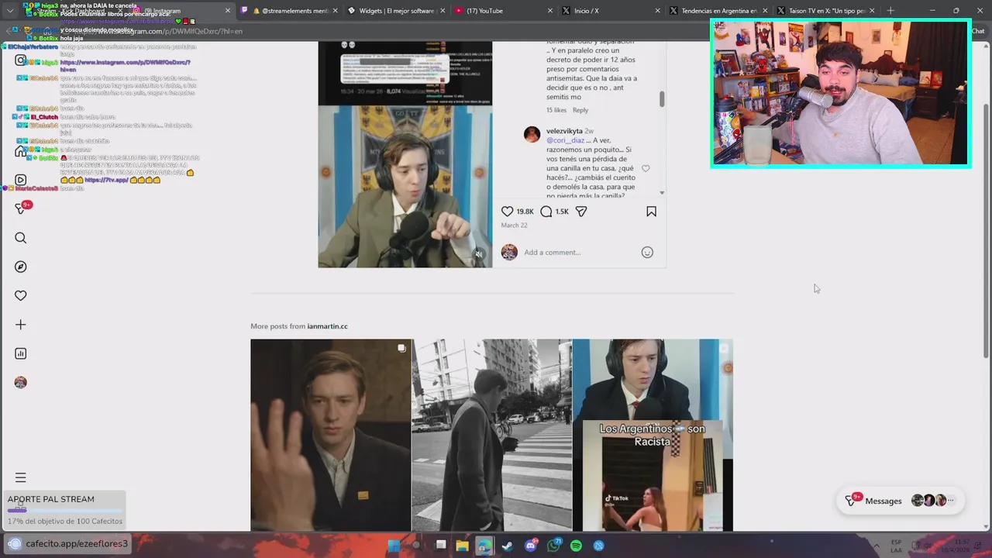Click Reply under the comment
Image resolution: width=992 pixels, height=558 pixels.
[x=580, y=110]
